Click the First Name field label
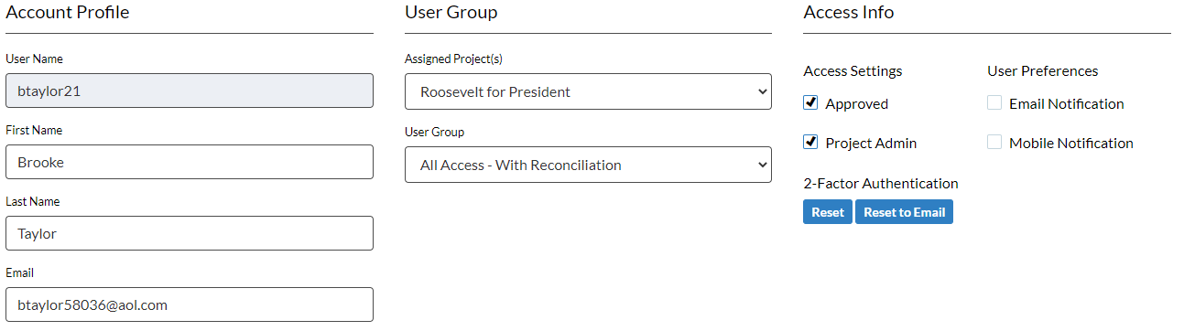The image size is (1195, 331). (34, 130)
